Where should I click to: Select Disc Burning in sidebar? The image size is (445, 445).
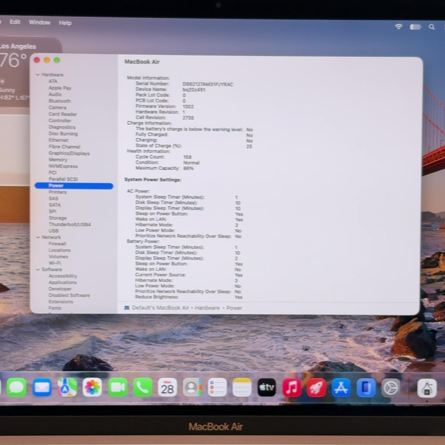click(x=63, y=133)
